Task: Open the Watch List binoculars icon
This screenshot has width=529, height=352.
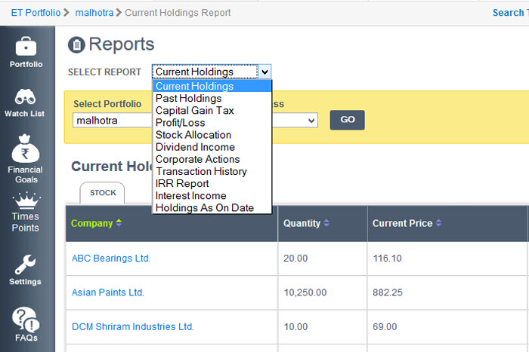Action: (x=25, y=97)
